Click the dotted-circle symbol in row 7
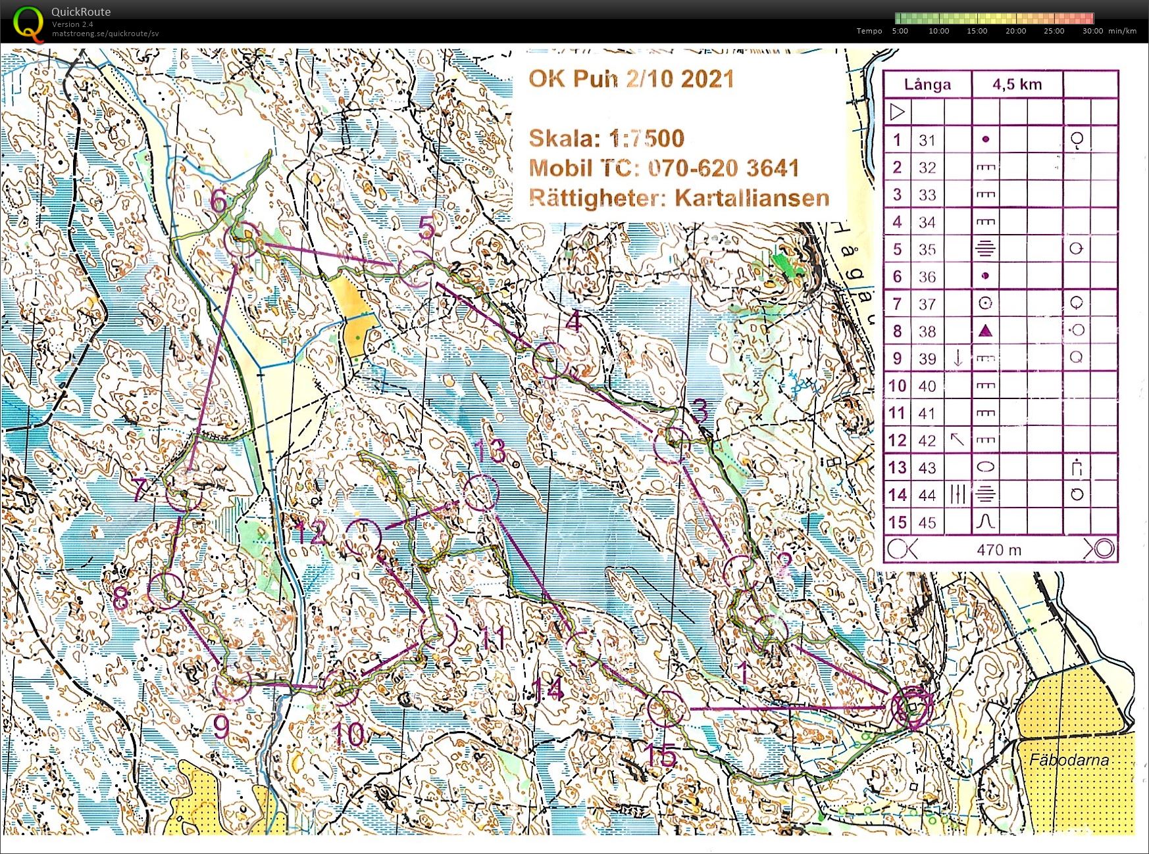This screenshot has width=1149, height=854. point(985,304)
